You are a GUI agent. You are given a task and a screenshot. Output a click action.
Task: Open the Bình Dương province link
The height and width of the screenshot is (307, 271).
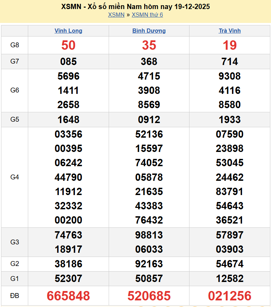(149, 31)
